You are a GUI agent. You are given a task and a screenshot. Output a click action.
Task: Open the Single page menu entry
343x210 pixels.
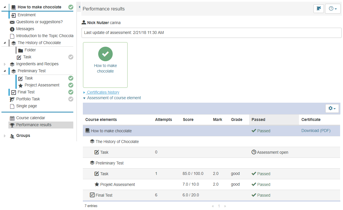point(26,106)
